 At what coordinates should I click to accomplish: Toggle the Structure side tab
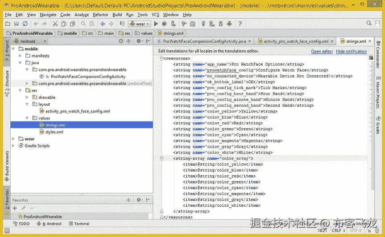7,83
